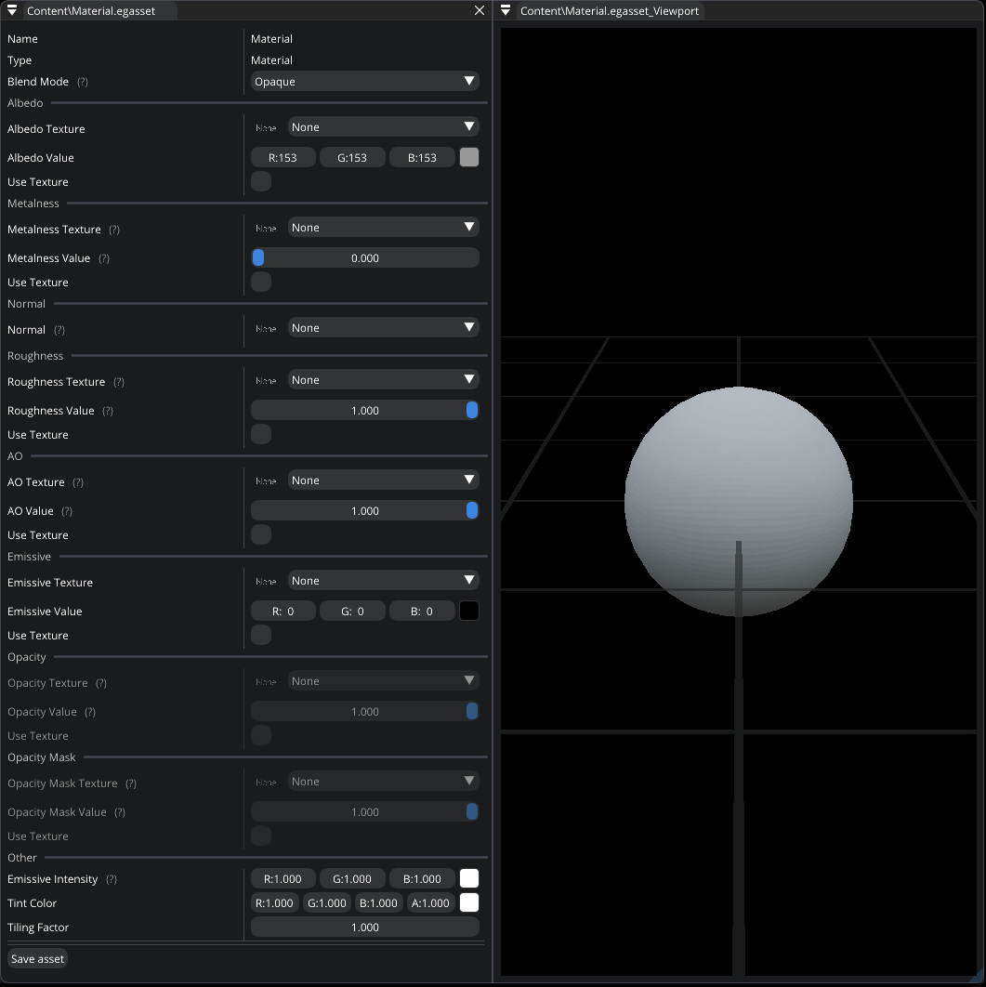The height and width of the screenshot is (987, 986).
Task: Open the Albedo Texture dropdown
Action: tap(383, 127)
